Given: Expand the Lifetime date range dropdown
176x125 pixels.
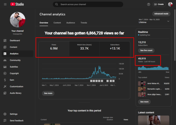Looking at the screenshot, I should pos(168,21).
